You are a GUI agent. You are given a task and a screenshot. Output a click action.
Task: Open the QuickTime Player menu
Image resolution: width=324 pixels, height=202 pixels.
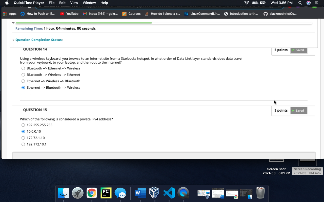pos(29,3)
